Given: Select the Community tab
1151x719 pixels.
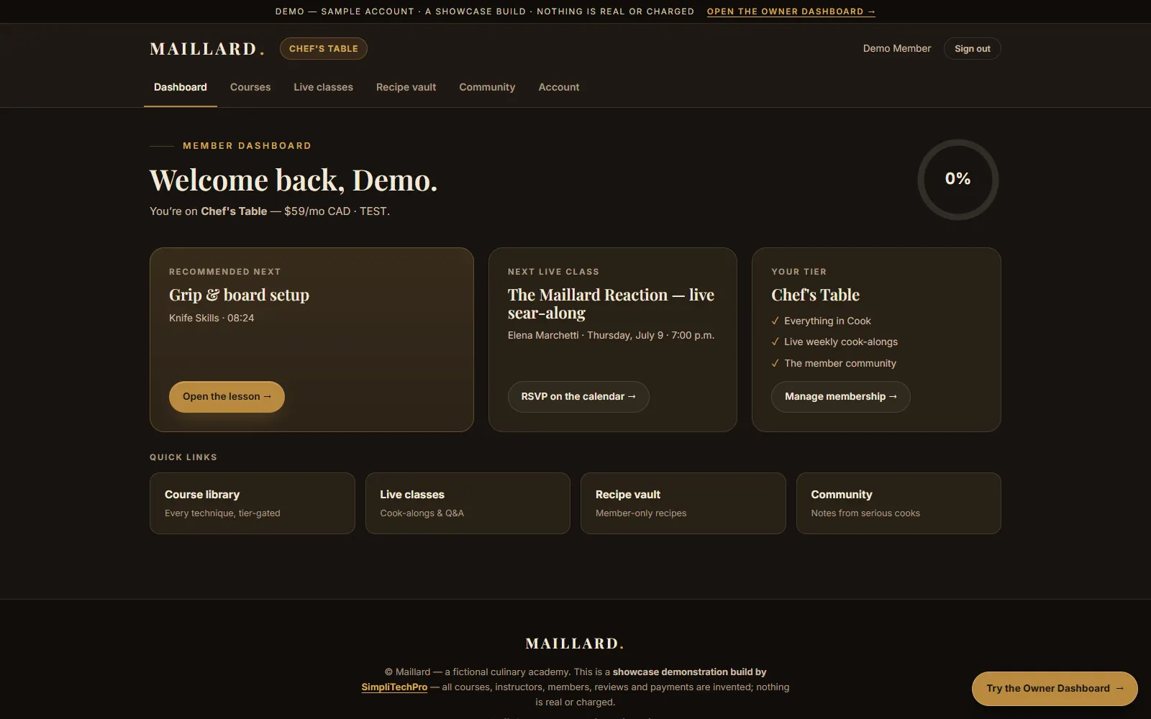Looking at the screenshot, I should (487, 87).
